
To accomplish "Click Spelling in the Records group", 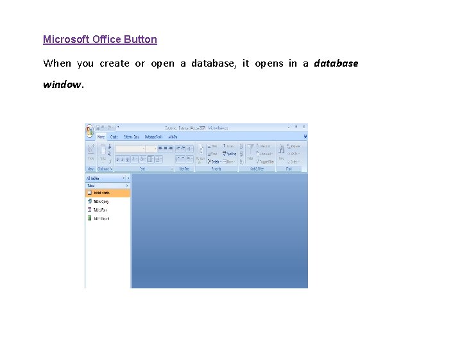I will [x=230, y=153].
